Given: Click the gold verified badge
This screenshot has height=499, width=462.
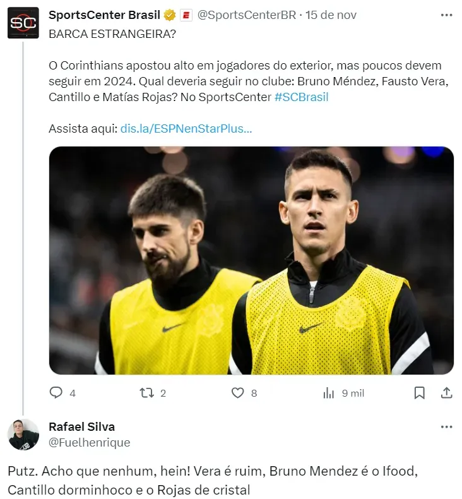Looking at the screenshot, I should tap(170, 15).
